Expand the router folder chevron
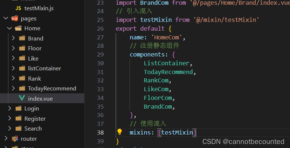This screenshot has height=148, width=290. tap(6, 139)
